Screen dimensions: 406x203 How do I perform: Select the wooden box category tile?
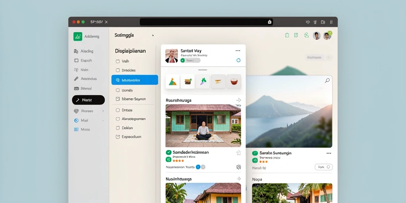point(188,82)
